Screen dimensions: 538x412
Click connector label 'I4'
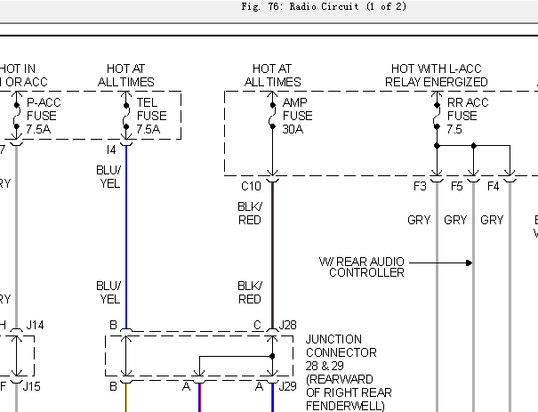tap(111, 150)
